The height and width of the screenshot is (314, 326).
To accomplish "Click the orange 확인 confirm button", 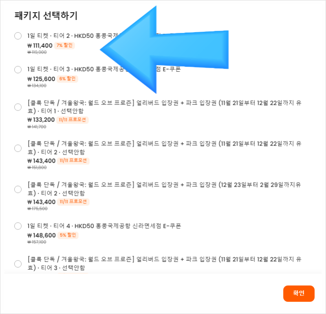I will (299, 293).
